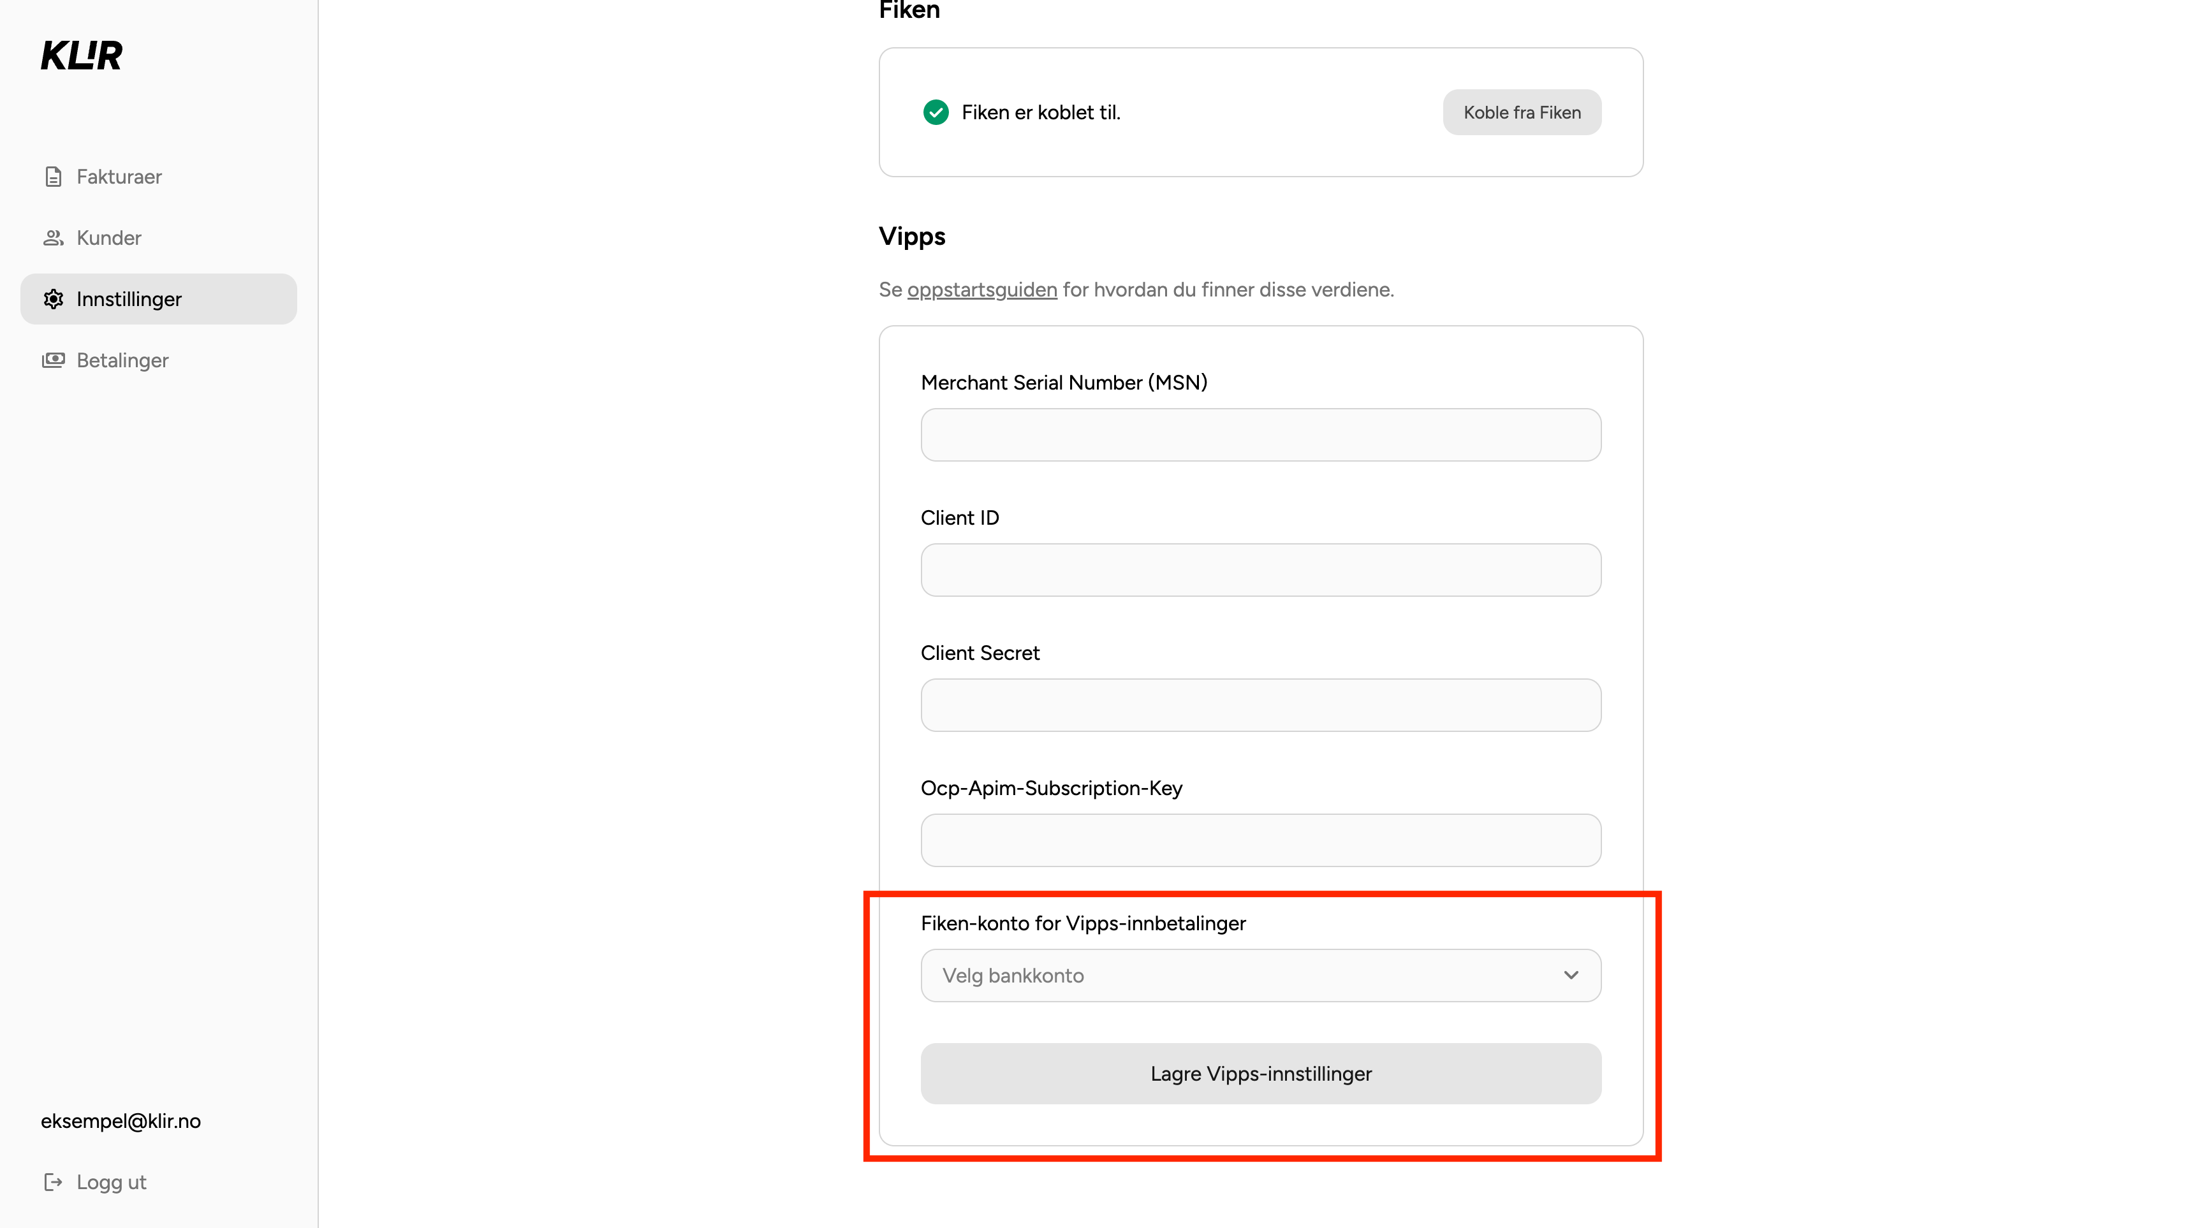Image resolution: width=2204 pixels, height=1228 pixels.
Task: Disconnect with Koble fra Fiken button
Action: [1522, 112]
